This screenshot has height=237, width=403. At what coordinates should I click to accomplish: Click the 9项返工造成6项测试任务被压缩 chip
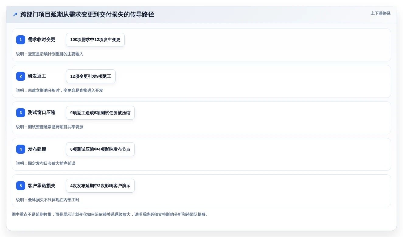pyautogui.click(x=100, y=113)
